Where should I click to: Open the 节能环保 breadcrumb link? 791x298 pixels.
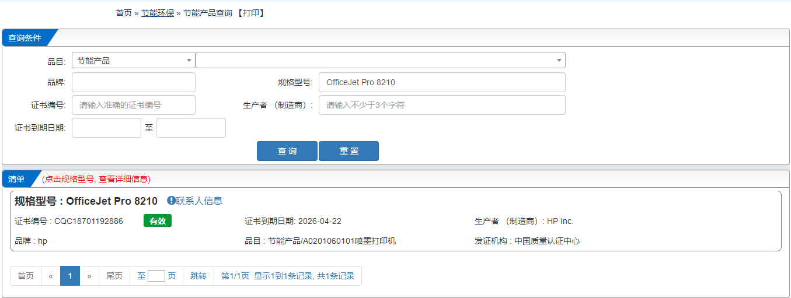point(158,13)
